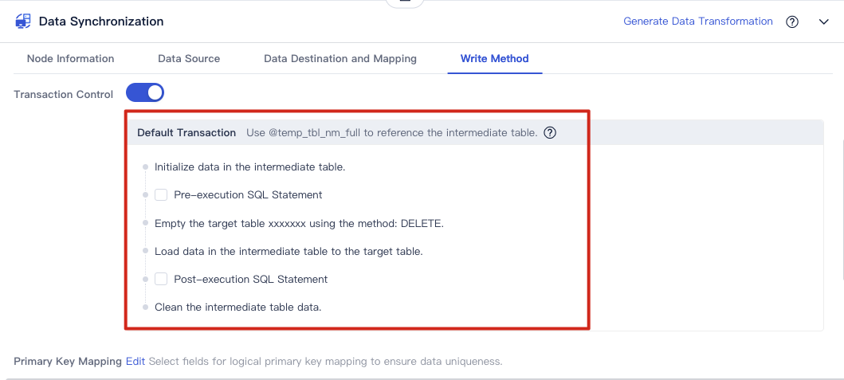Switch to the Node Information tab

click(x=70, y=59)
